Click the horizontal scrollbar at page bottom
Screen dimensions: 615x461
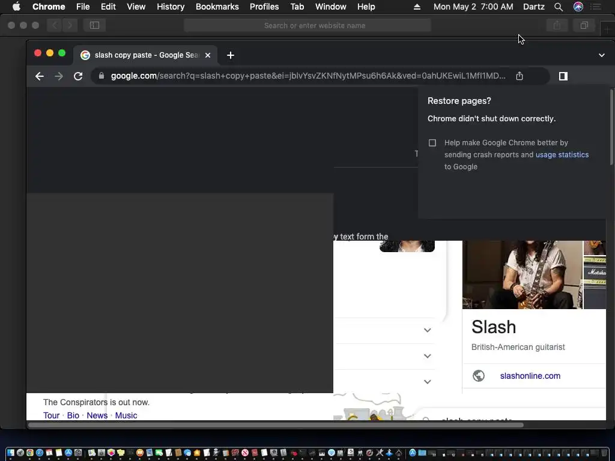[x=276, y=425]
